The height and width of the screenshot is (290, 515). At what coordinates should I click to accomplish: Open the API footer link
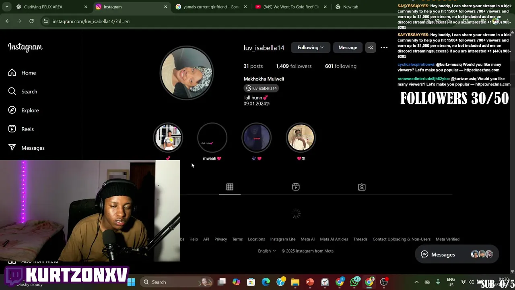click(x=206, y=239)
